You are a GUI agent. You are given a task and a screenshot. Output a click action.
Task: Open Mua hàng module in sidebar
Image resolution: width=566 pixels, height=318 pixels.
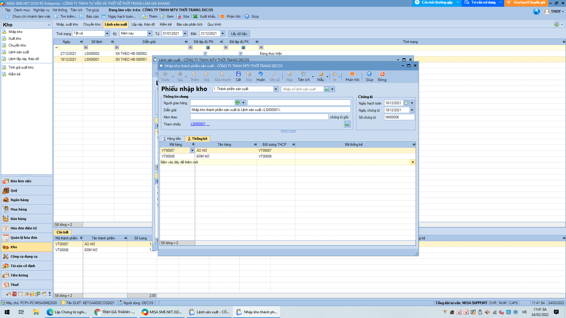pos(27,209)
